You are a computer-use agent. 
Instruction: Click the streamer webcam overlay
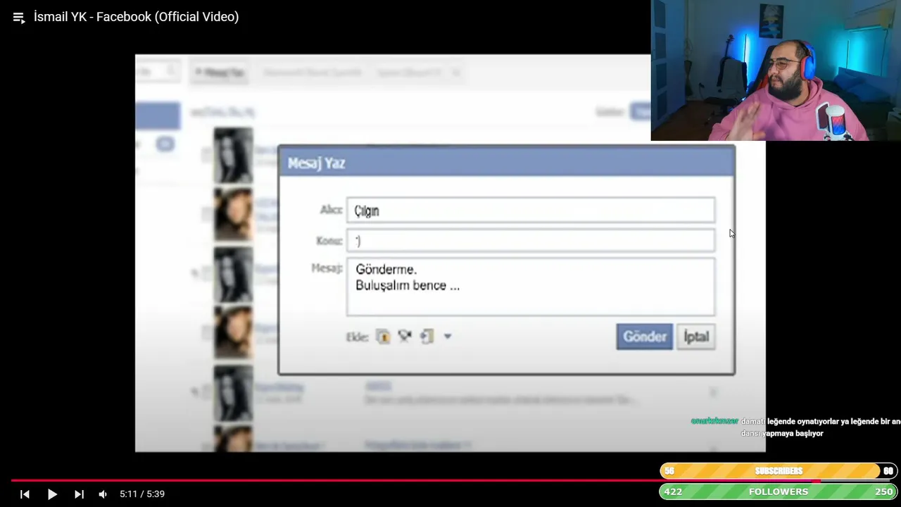coord(776,70)
